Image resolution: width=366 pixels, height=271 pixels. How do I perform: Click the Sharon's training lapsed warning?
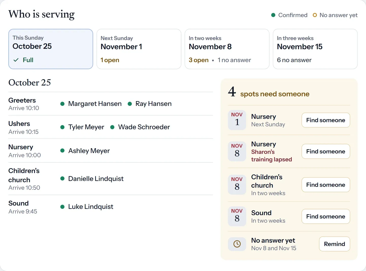coord(271,156)
